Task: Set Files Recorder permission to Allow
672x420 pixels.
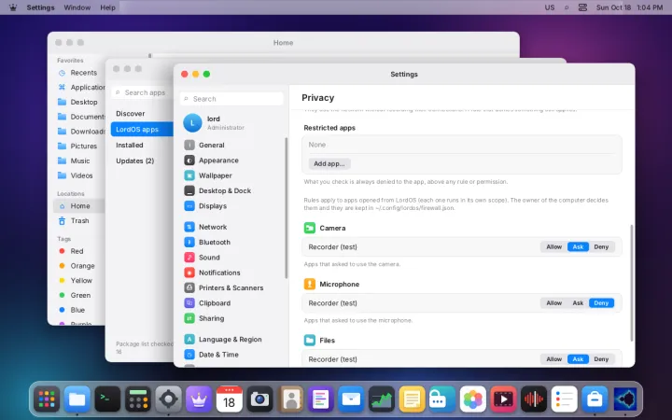Action: point(553,359)
